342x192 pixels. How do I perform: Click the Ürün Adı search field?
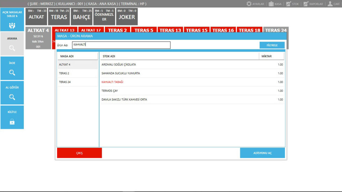point(121,45)
